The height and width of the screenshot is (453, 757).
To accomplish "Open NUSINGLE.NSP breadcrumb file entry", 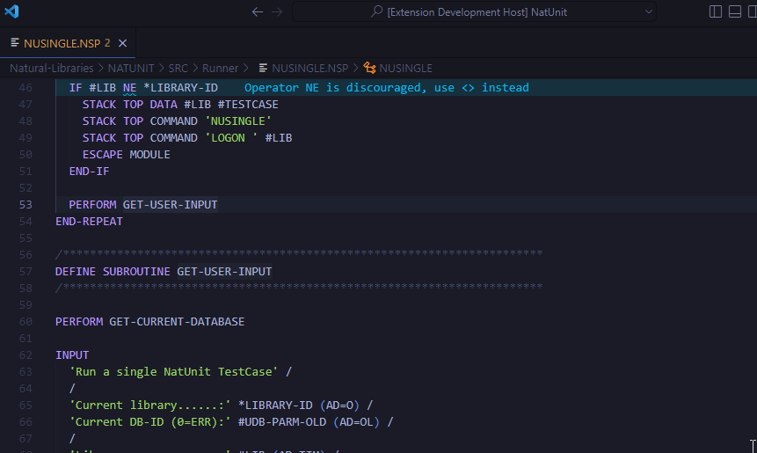I will click(x=310, y=68).
